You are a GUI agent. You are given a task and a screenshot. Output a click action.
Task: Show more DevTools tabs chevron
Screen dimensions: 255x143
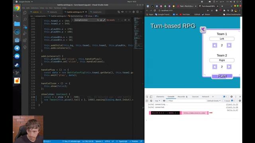(x=213, y=97)
